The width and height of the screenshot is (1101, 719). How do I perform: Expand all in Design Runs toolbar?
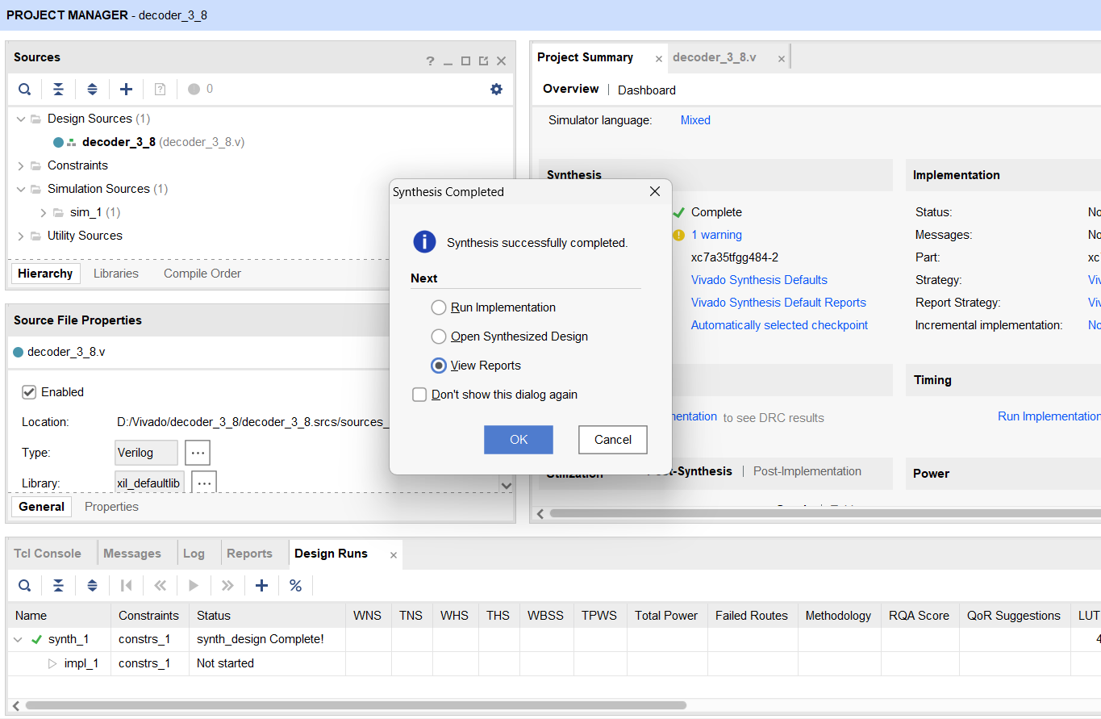92,586
